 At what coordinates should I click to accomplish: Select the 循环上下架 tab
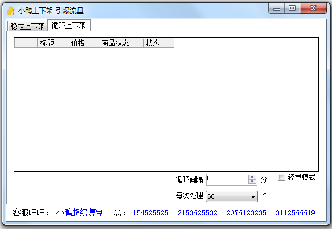click(69, 25)
